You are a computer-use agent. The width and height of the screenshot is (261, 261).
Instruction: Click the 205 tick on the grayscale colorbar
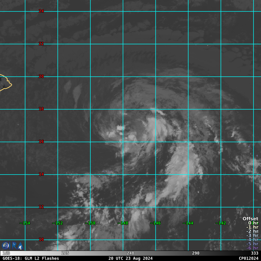coord(65,253)
